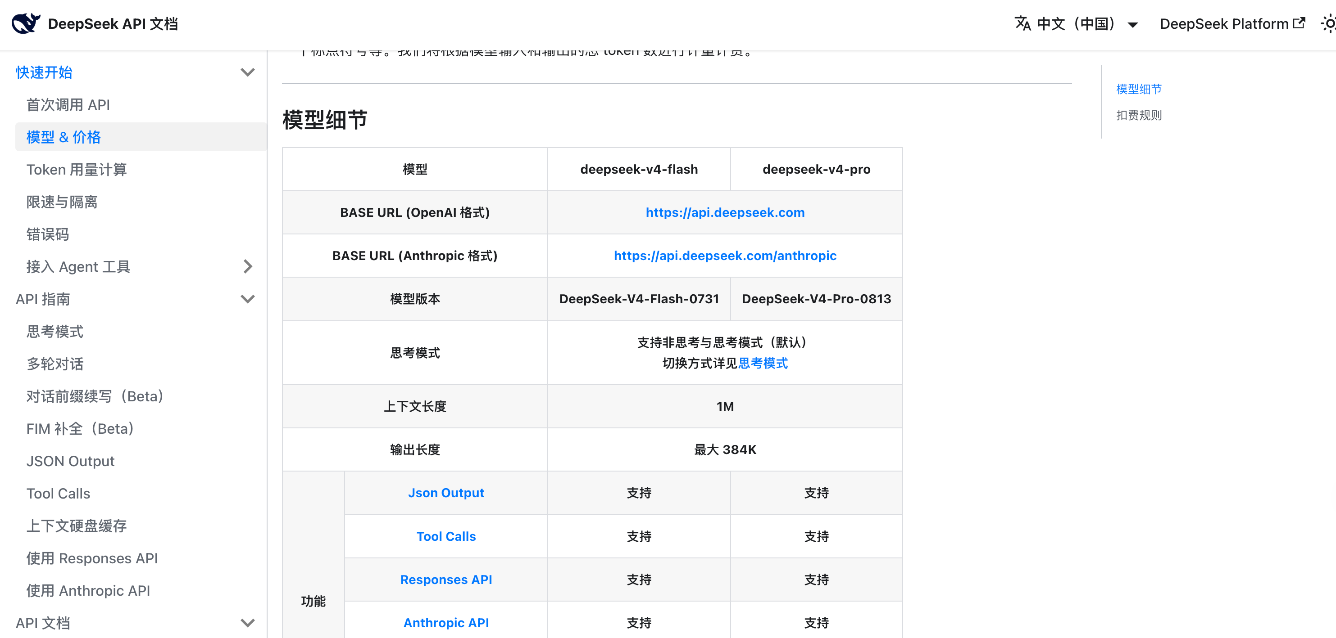The width and height of the screenshot is (1336, 638).
Task: Jump to 扣费规则 in table of contents
Action: click(1139, 115)
